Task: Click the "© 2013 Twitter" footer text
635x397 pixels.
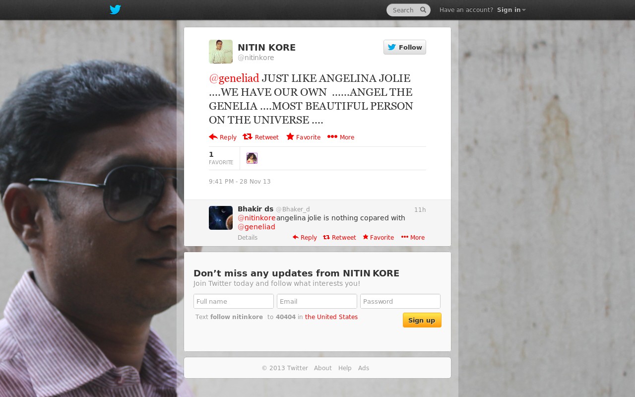Action: [285, 368]
